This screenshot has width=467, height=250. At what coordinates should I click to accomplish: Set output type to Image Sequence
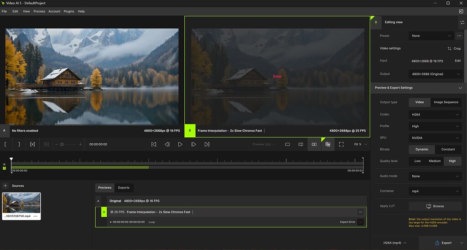pos(446,102)
